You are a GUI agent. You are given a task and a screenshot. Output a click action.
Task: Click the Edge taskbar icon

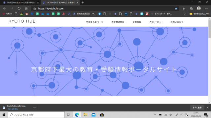pos(77,115)
